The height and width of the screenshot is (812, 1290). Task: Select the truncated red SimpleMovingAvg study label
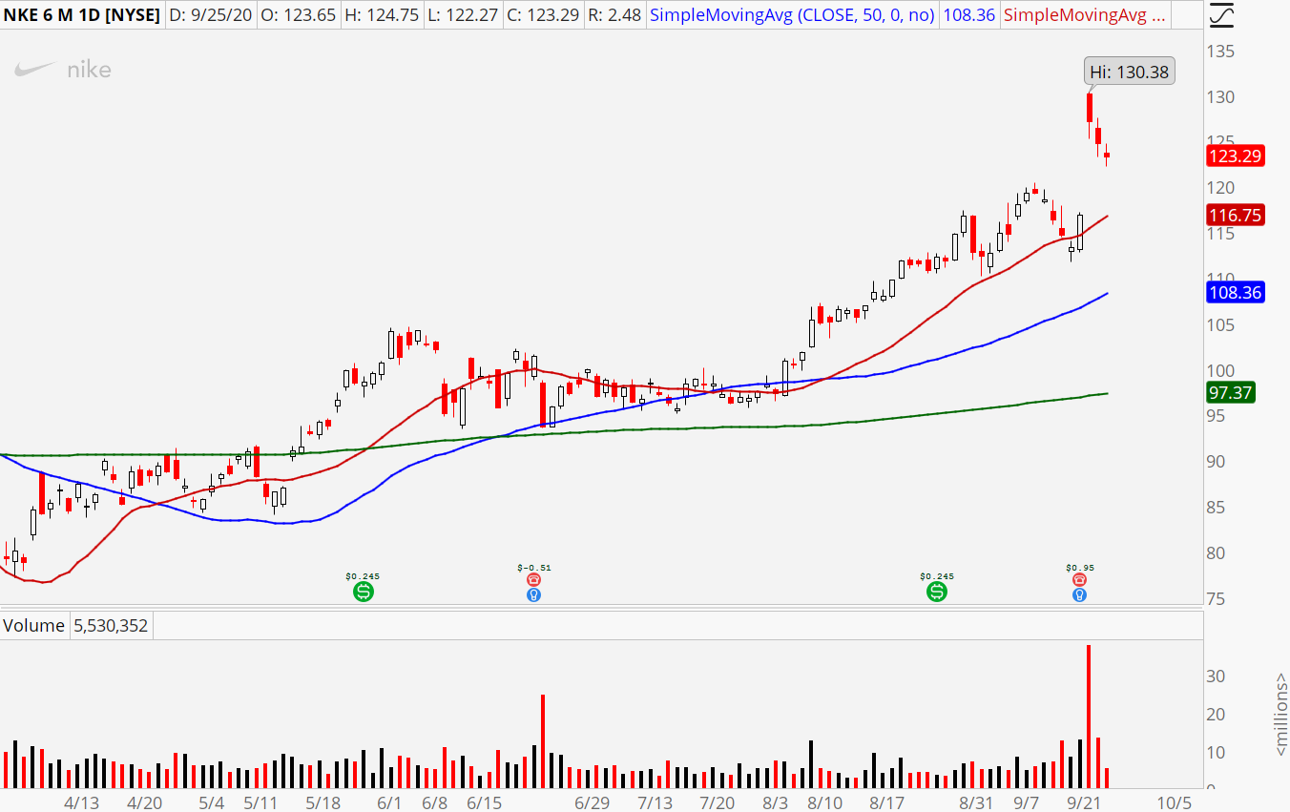click(x=1085, y=15)
